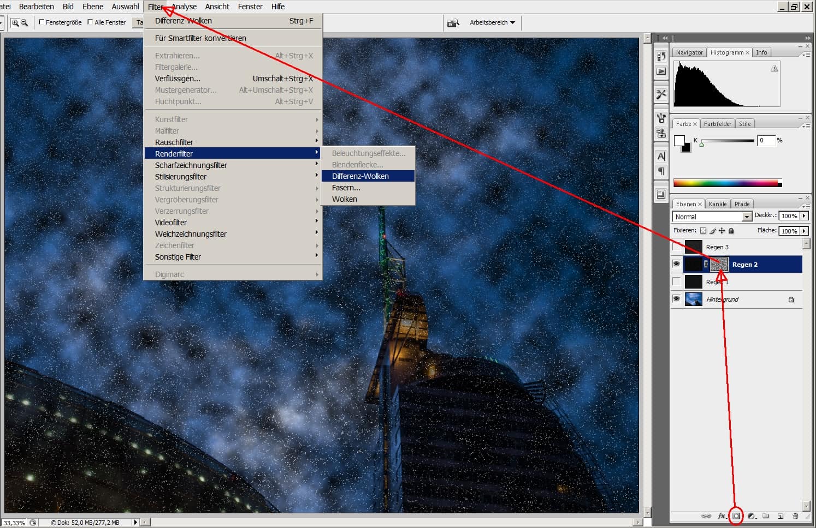Image resolution: width=816 pixels, height=528 pixels.
Task: Select the zoom in magnifier tool
Action: tap(15, 22)
